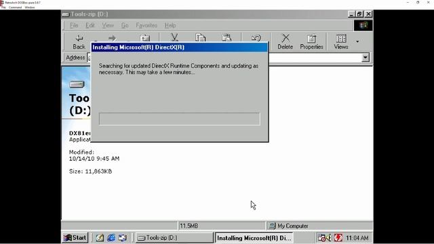Click the Show Desktop quick launch icon
The image size is (434, 244).
coord(100,238)
